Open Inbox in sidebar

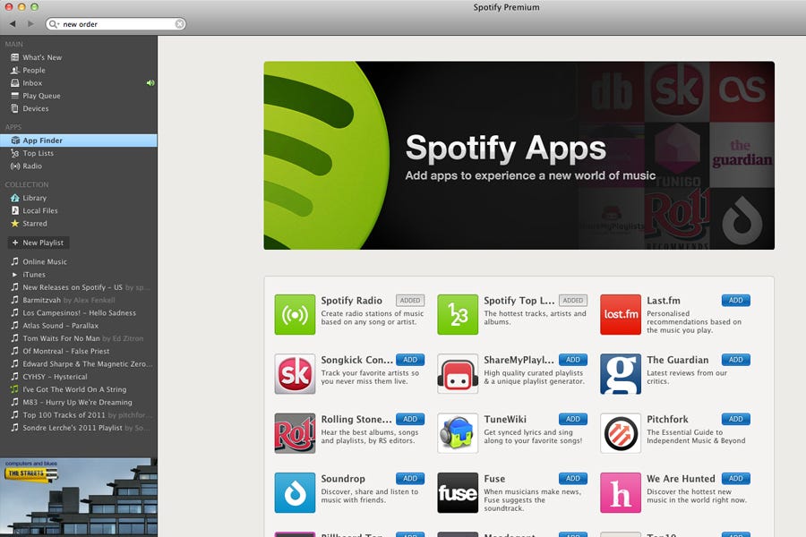point(79,82)
